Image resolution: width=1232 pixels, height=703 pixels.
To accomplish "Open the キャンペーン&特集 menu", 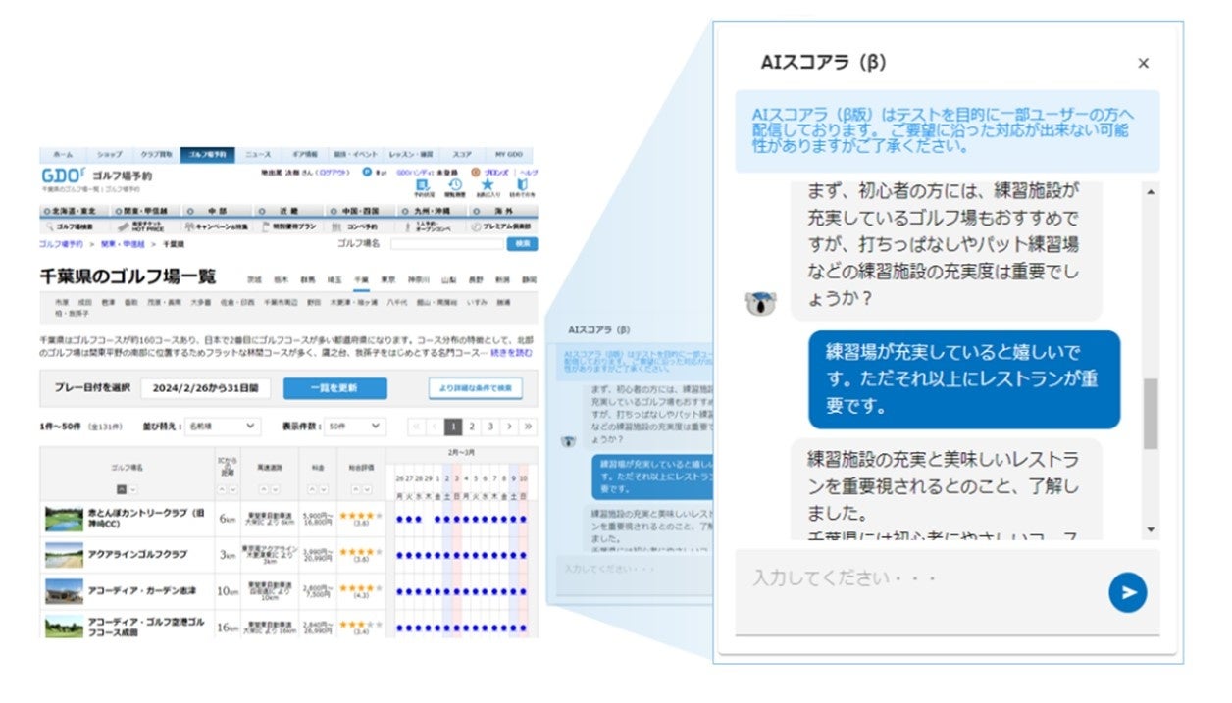I will coord(217,226).
